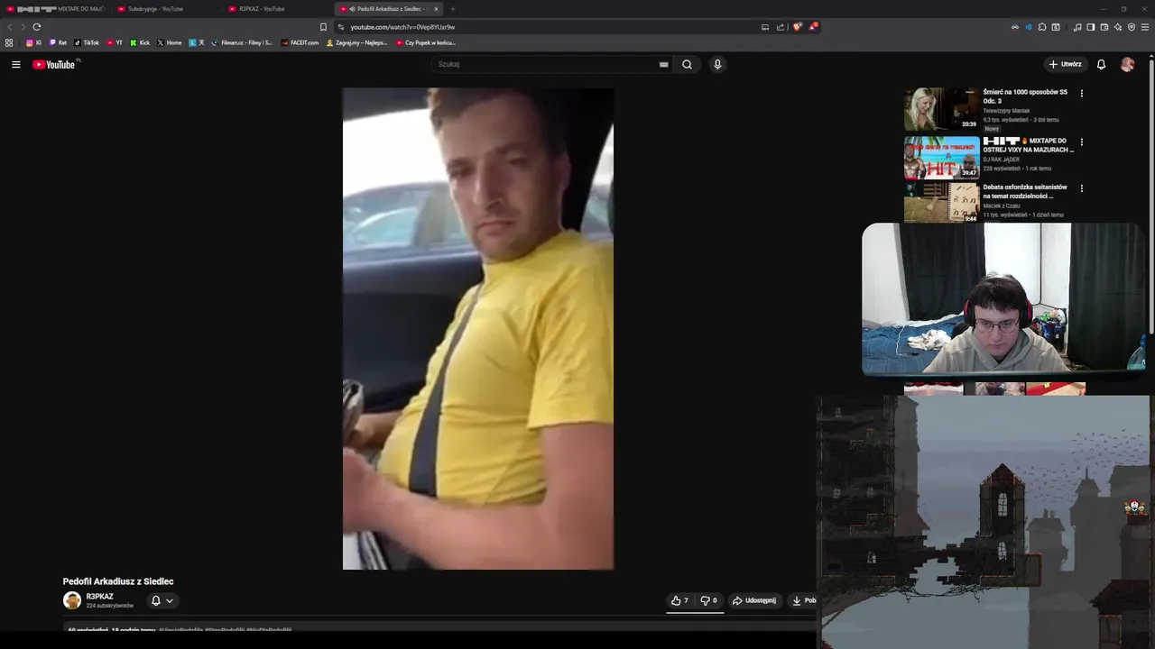Open the Zagraj.my bookmark
Viewport: 1155px width, 649px height.
click(x=356, y=42)
